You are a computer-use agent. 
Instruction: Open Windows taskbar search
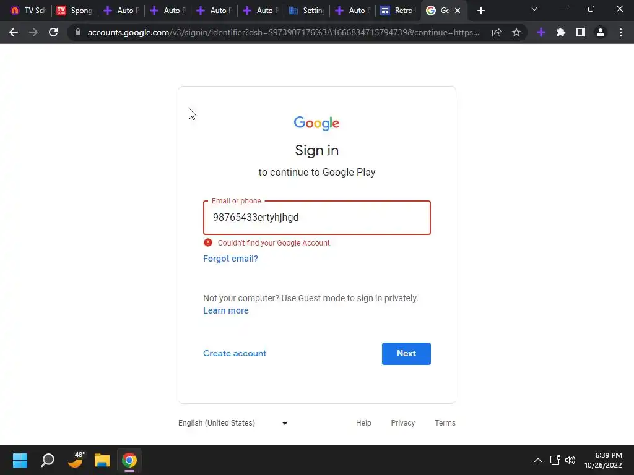click(x=47, y=460)
